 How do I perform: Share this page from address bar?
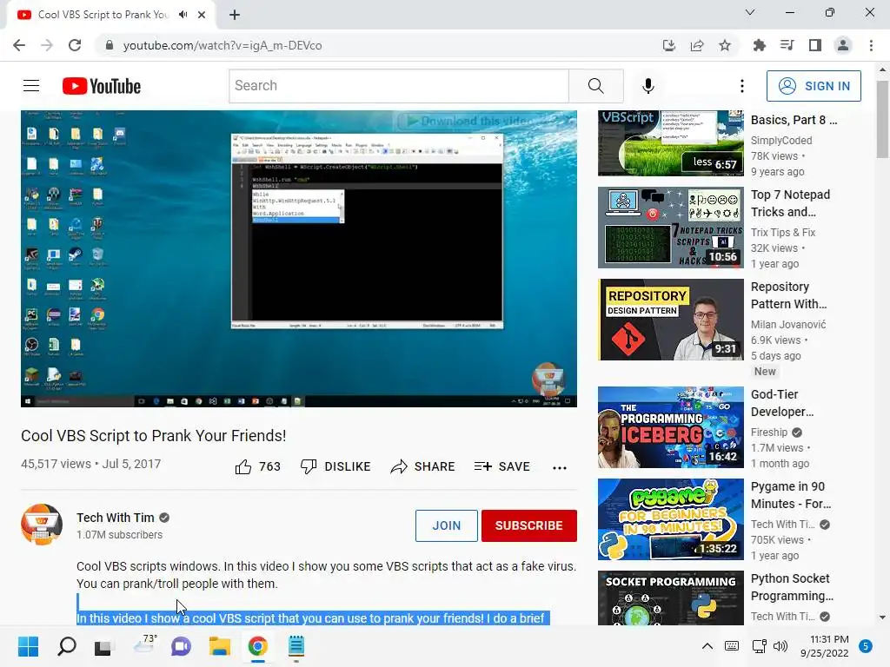(697, 45)
